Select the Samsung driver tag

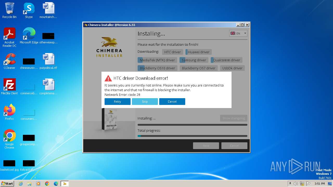coord(194,60)
